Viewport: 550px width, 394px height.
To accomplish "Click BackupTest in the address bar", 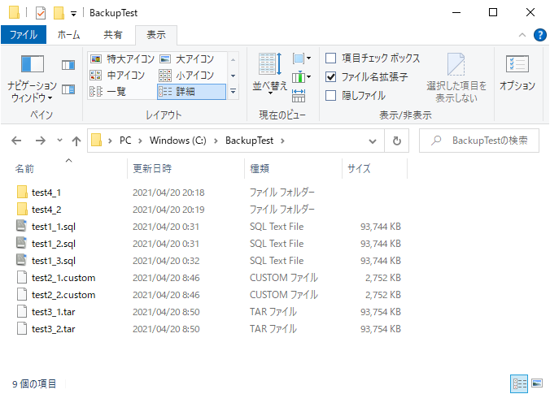I will point(249,141).
